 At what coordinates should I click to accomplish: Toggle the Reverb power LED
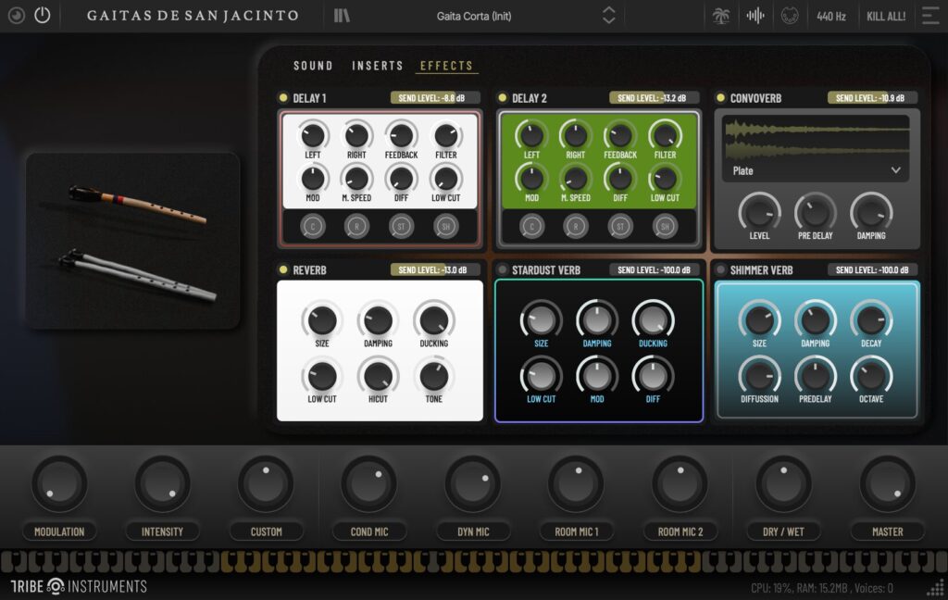283,269
